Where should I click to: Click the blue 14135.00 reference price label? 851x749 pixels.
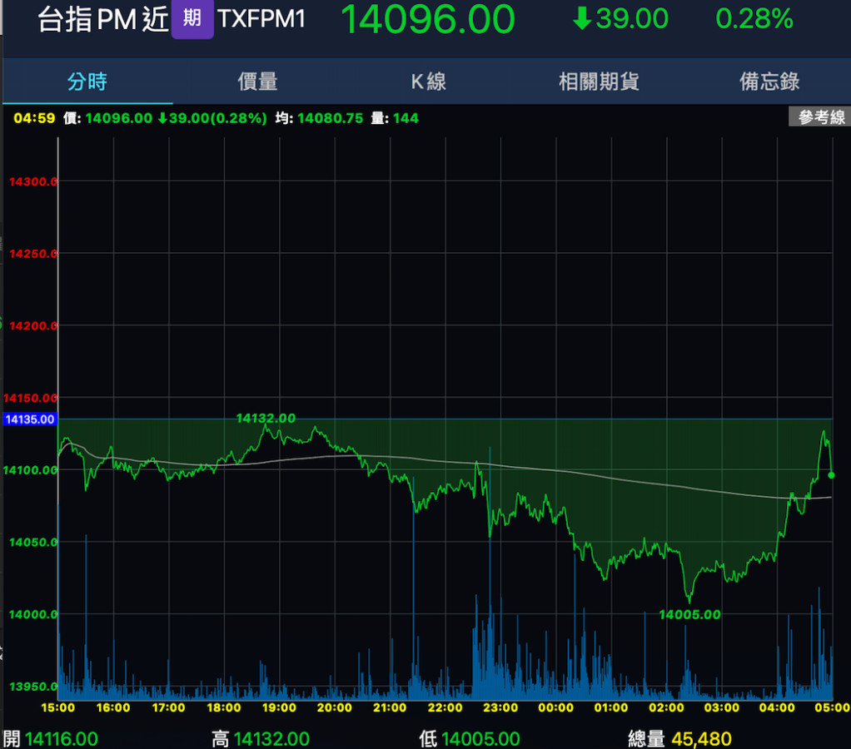tap(30, 419)
